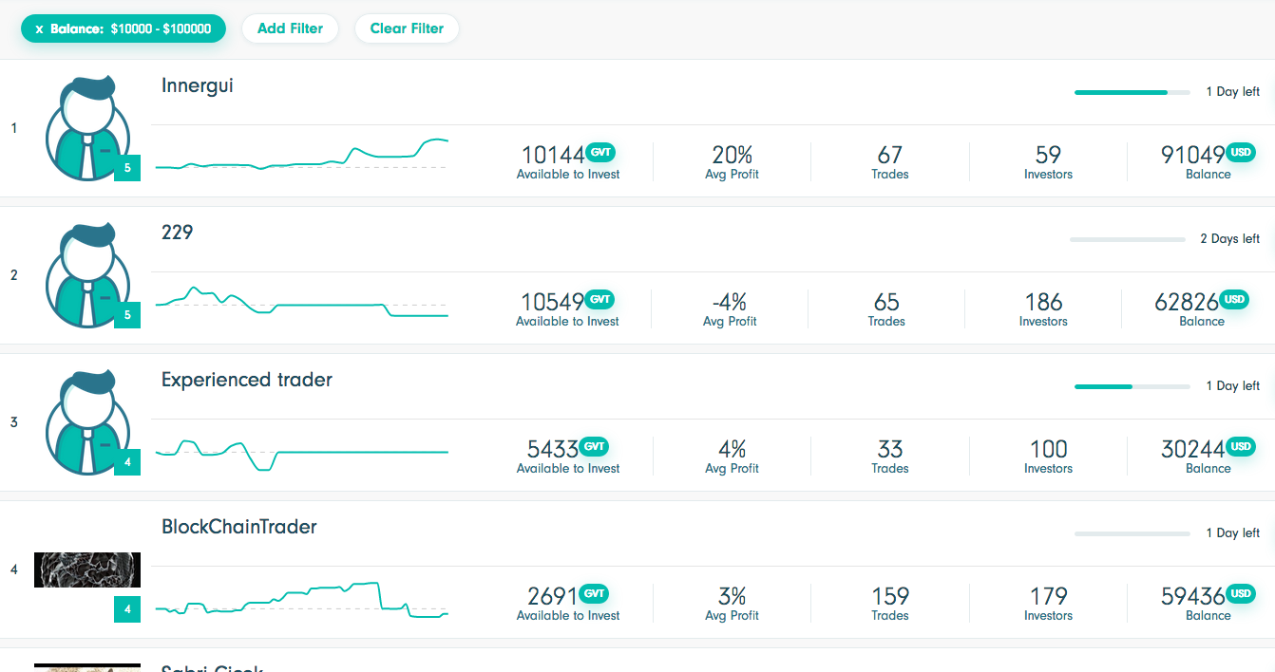The image size is (1275, 672).
Task: Click the BlockChainTrader level 4 badge
Action: click(127, 609)
